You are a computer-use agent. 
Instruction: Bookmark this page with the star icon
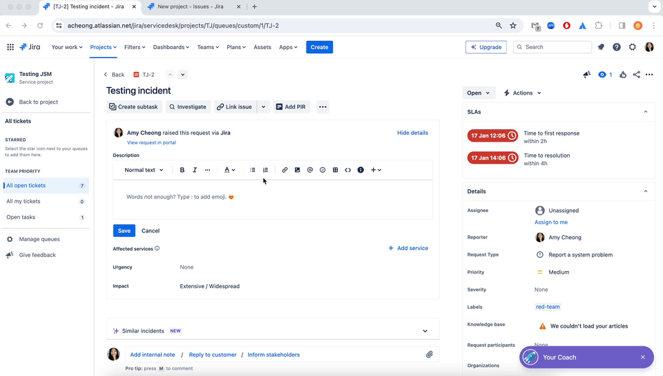click(513, 26)
